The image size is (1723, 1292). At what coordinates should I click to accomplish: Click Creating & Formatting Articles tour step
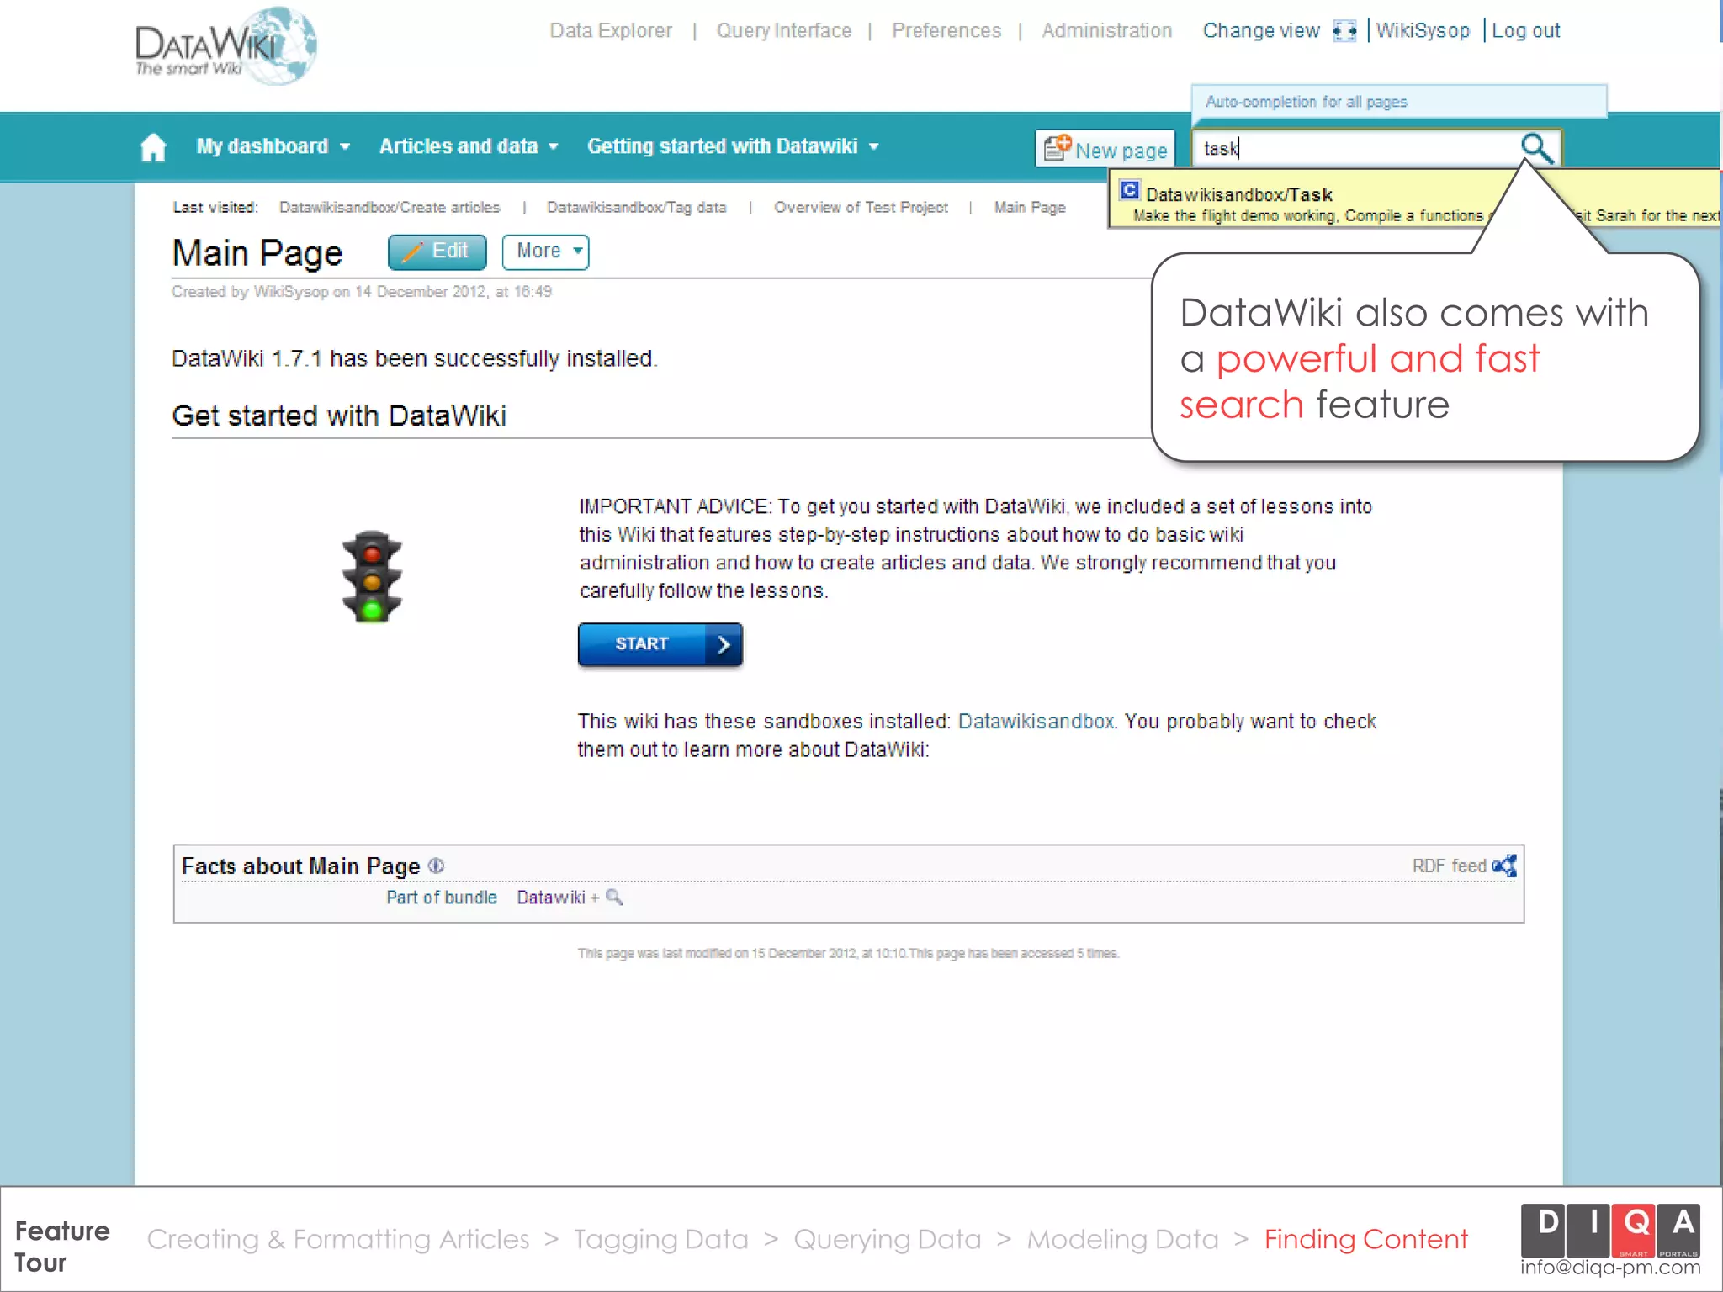pyautogui.click(x=338, y=1240)
